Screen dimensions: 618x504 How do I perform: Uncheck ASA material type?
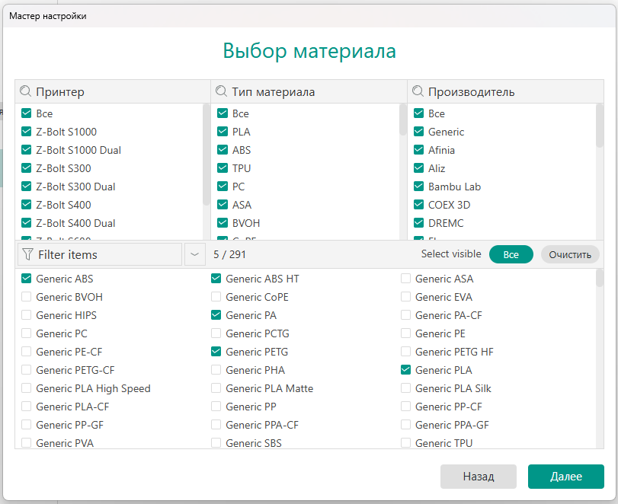(223, 205)
